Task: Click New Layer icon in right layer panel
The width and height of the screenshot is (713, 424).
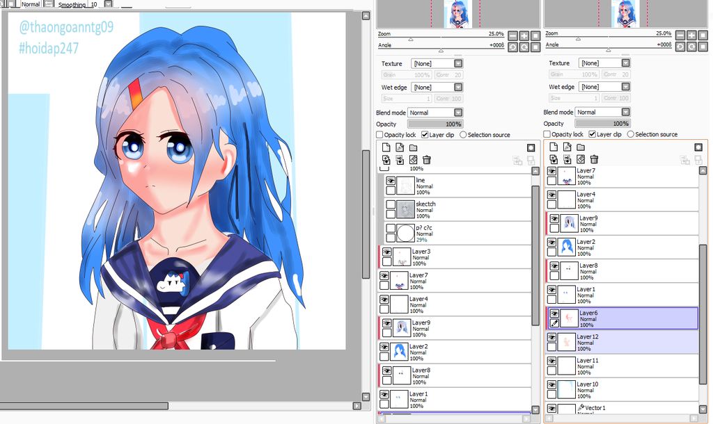Action: click(x=554, y=147)
